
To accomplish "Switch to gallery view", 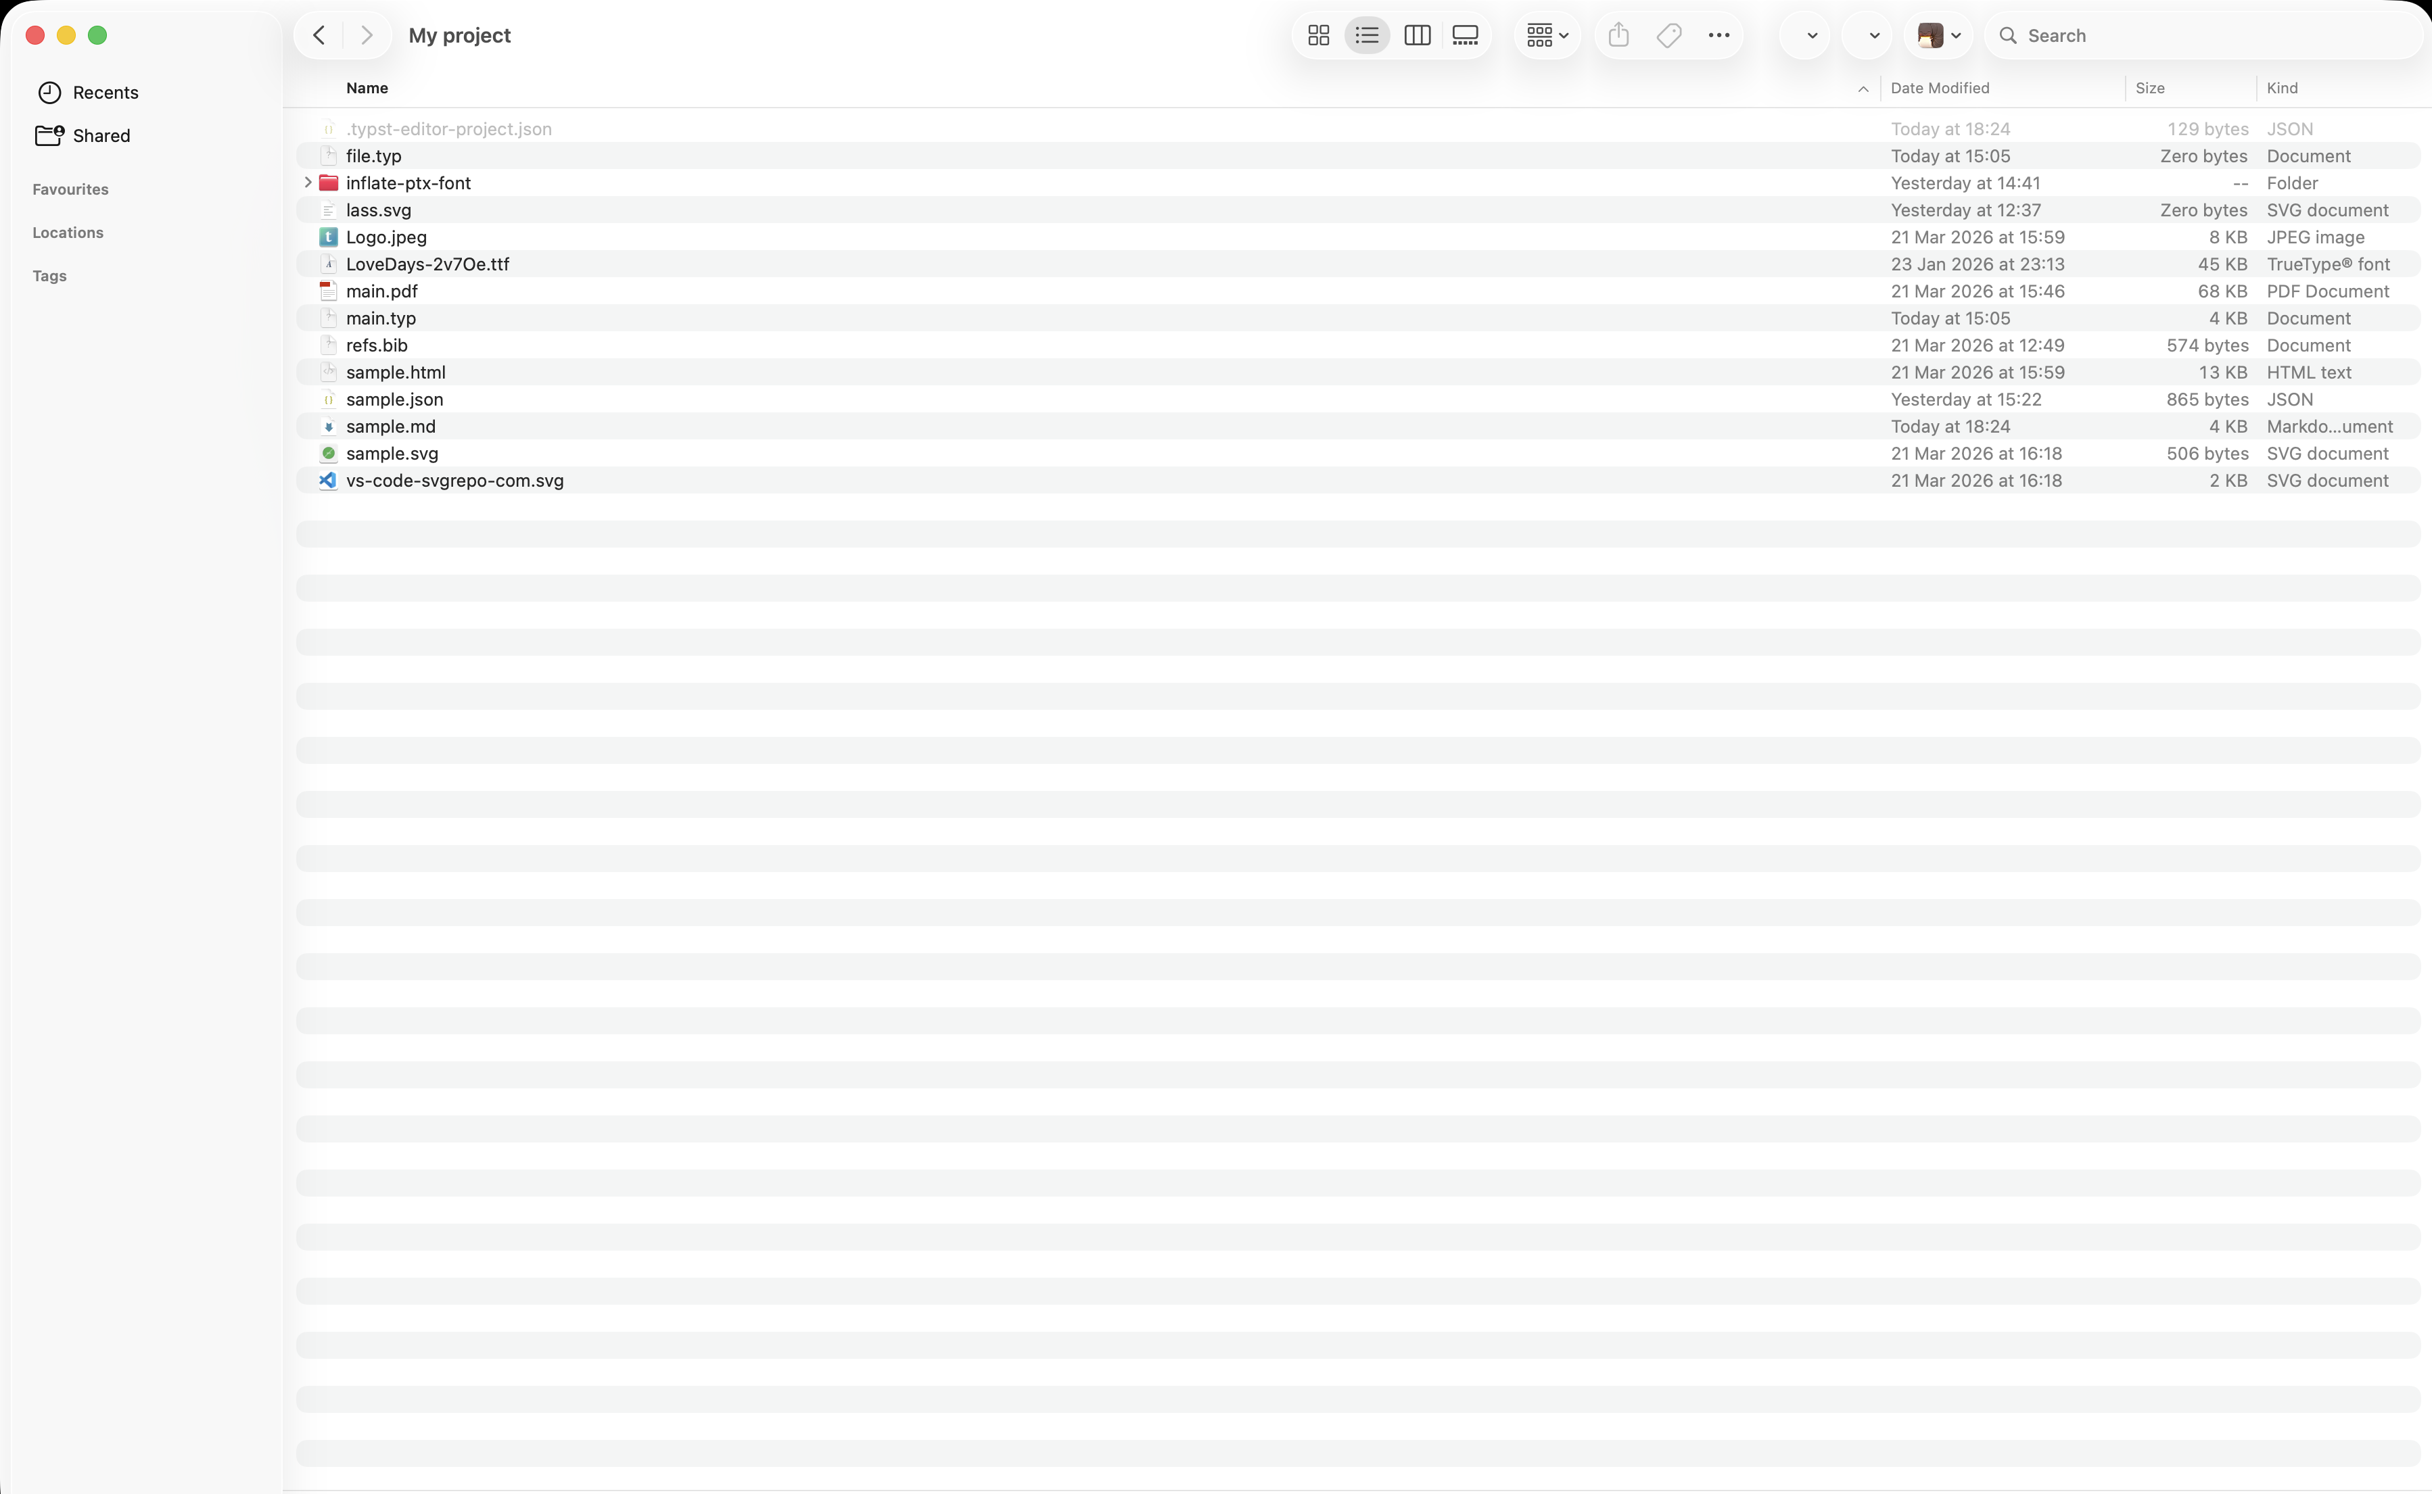I will click(1466, 34).
